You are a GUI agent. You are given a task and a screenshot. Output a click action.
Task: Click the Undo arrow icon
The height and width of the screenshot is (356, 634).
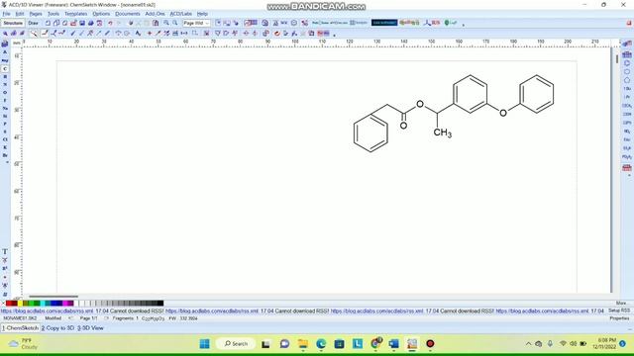[x=110, y=23]
